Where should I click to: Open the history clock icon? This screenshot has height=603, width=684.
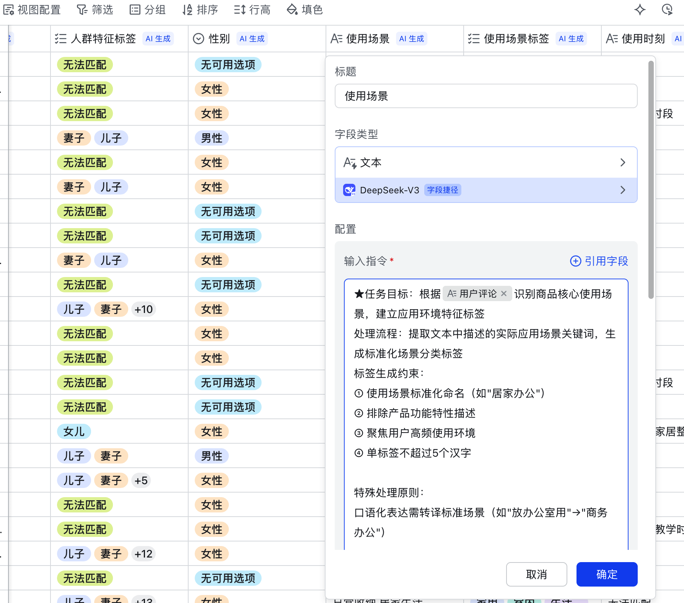click(667, 10)
